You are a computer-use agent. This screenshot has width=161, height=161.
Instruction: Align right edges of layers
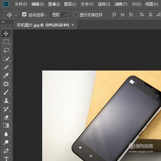tap(158, 14)
